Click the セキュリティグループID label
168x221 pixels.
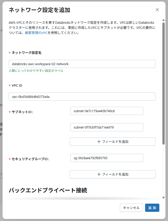(30, 159)
